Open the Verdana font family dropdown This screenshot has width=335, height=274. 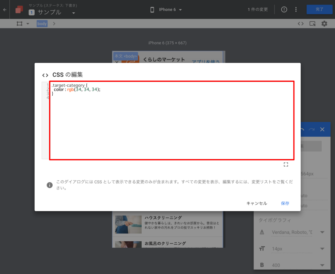tap(322, 232)
